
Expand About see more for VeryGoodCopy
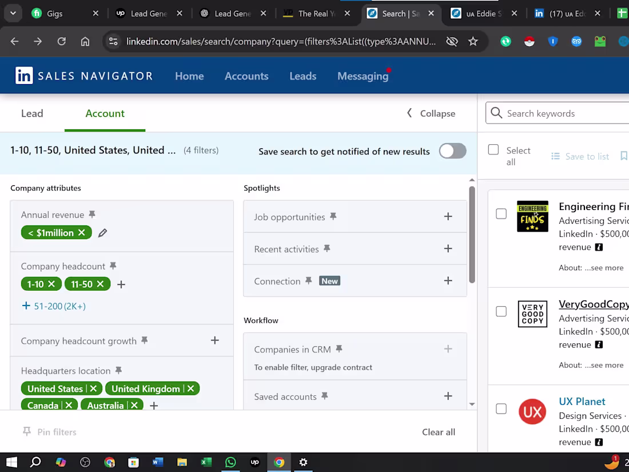[604, 365]
